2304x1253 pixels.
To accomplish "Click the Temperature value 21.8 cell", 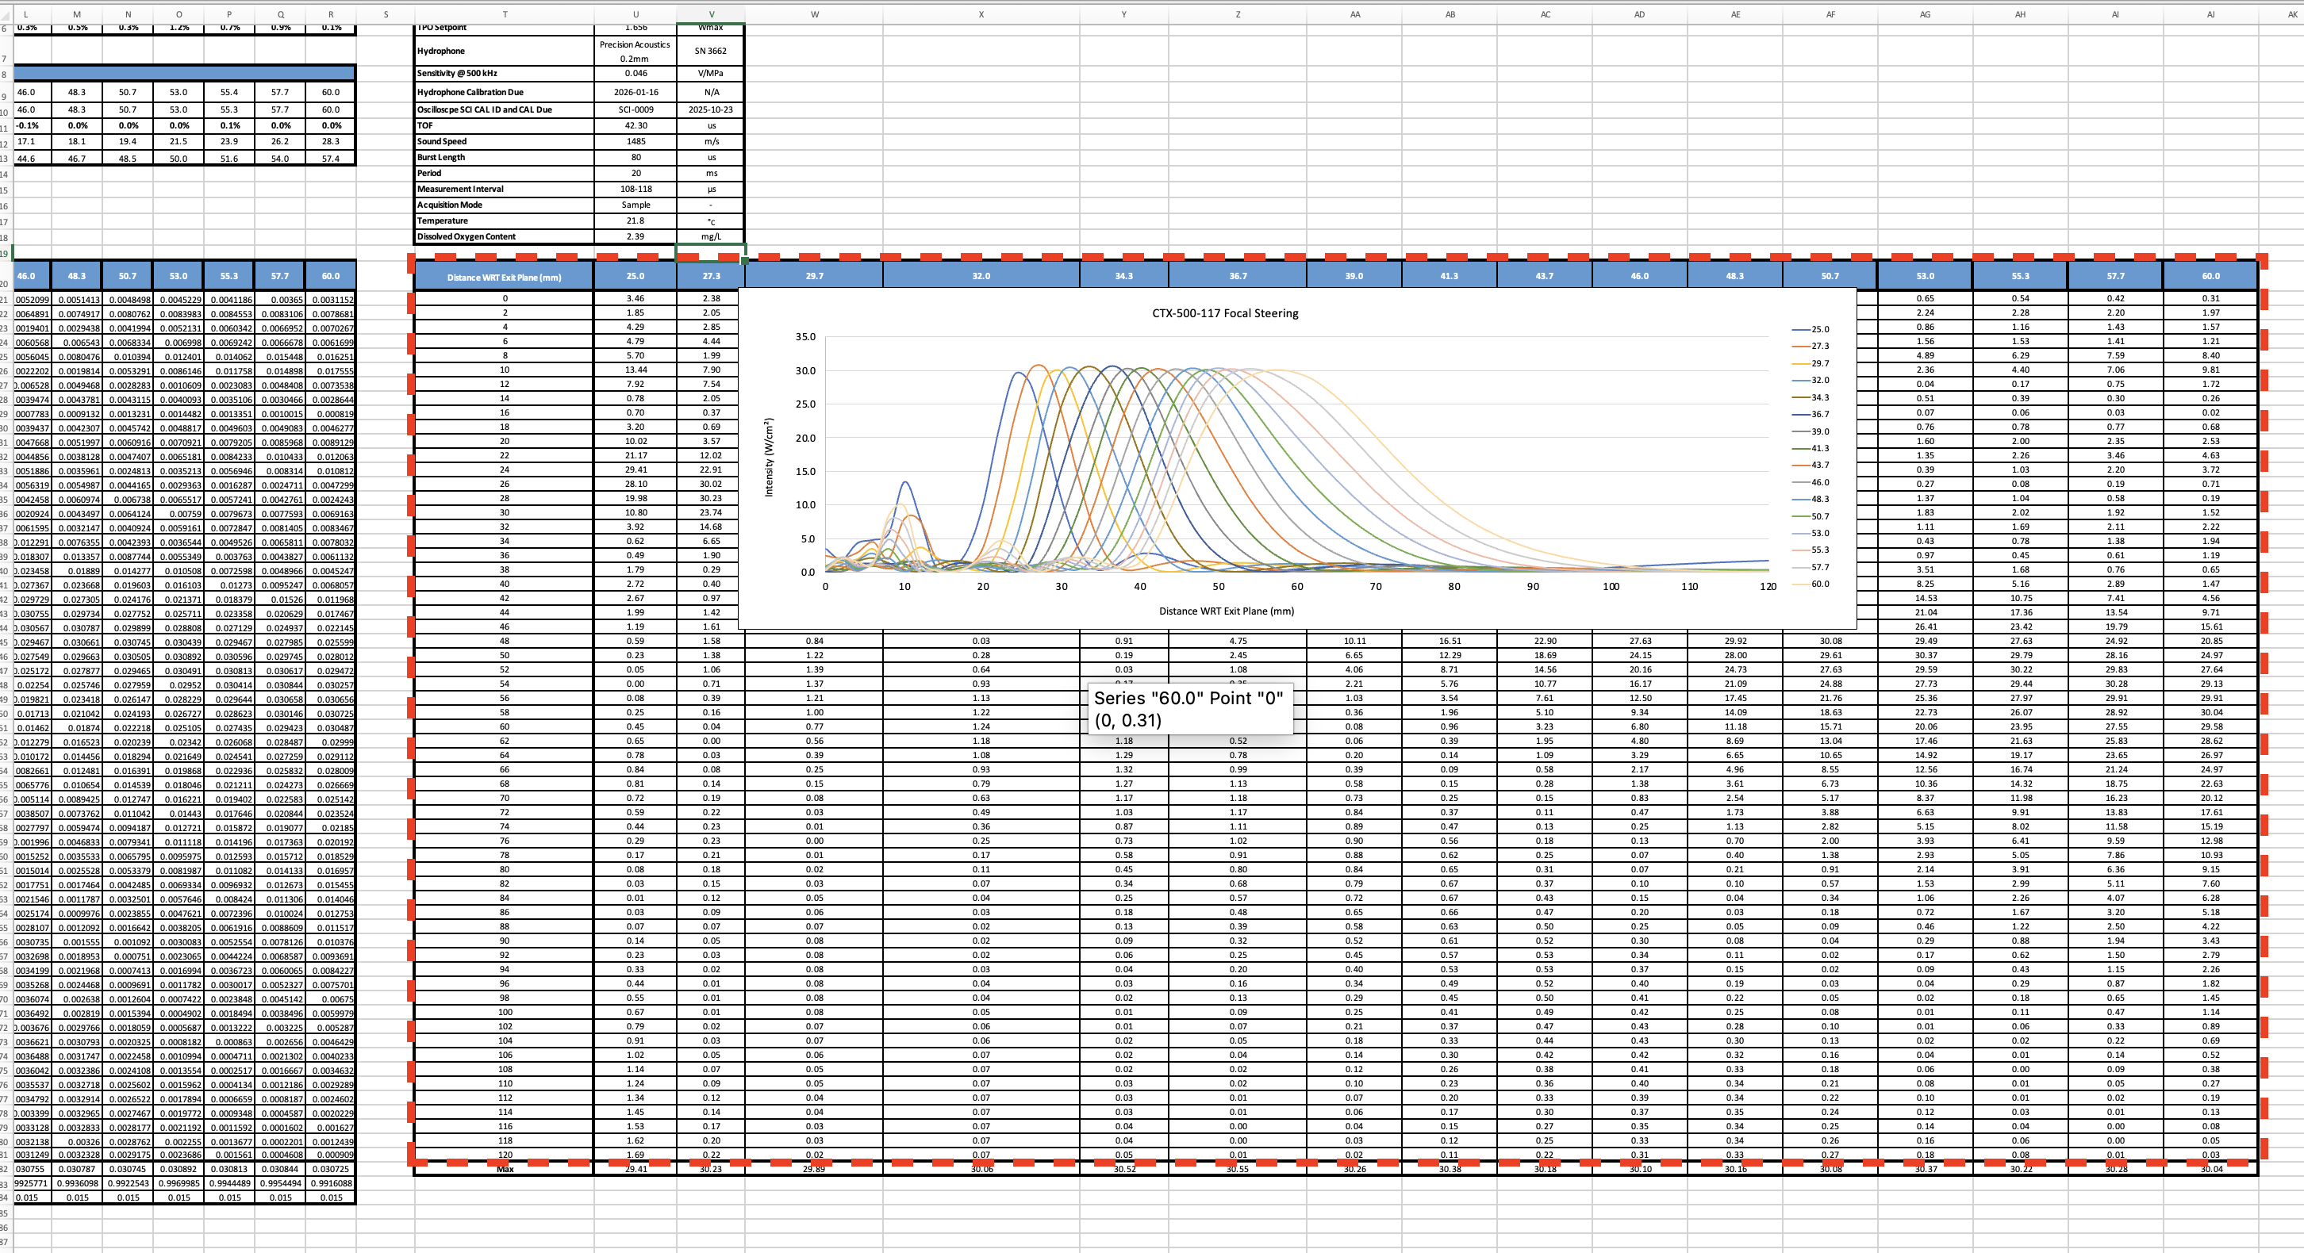I will [635, 220].
